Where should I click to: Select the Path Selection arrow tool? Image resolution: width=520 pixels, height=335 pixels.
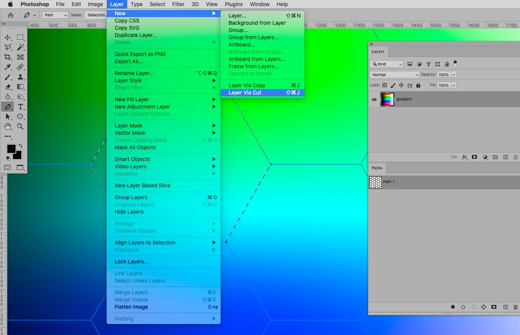tap(8, 116)
